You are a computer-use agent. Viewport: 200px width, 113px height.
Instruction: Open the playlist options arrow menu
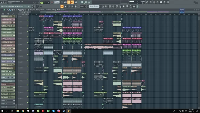tap(2, 10)
